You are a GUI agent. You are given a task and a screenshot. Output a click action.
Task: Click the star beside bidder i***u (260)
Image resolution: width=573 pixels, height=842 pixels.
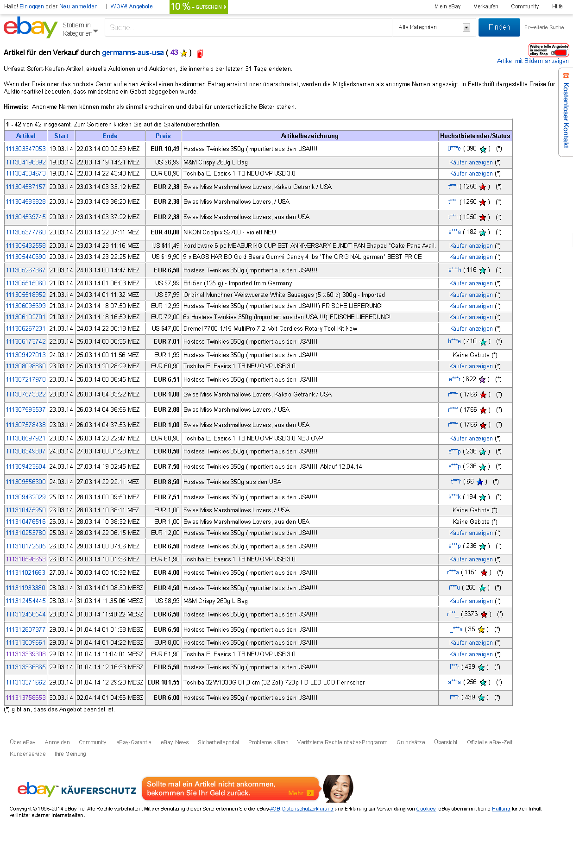point(482,588)
